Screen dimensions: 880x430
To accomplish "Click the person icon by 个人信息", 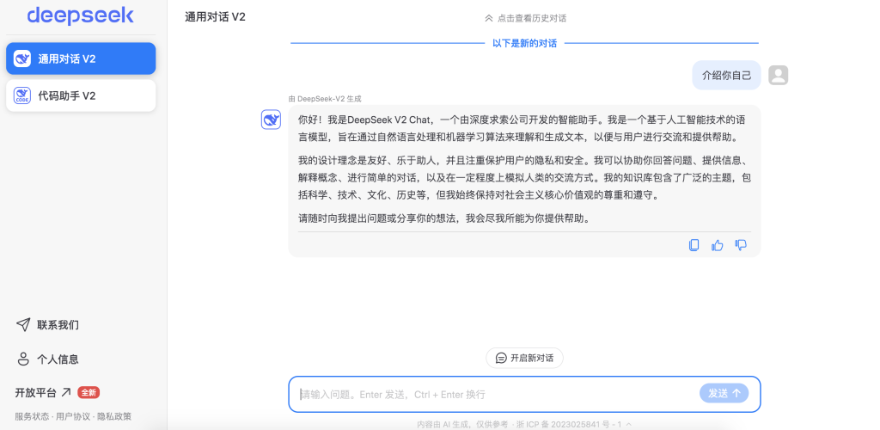I will (x=23, y=359).
